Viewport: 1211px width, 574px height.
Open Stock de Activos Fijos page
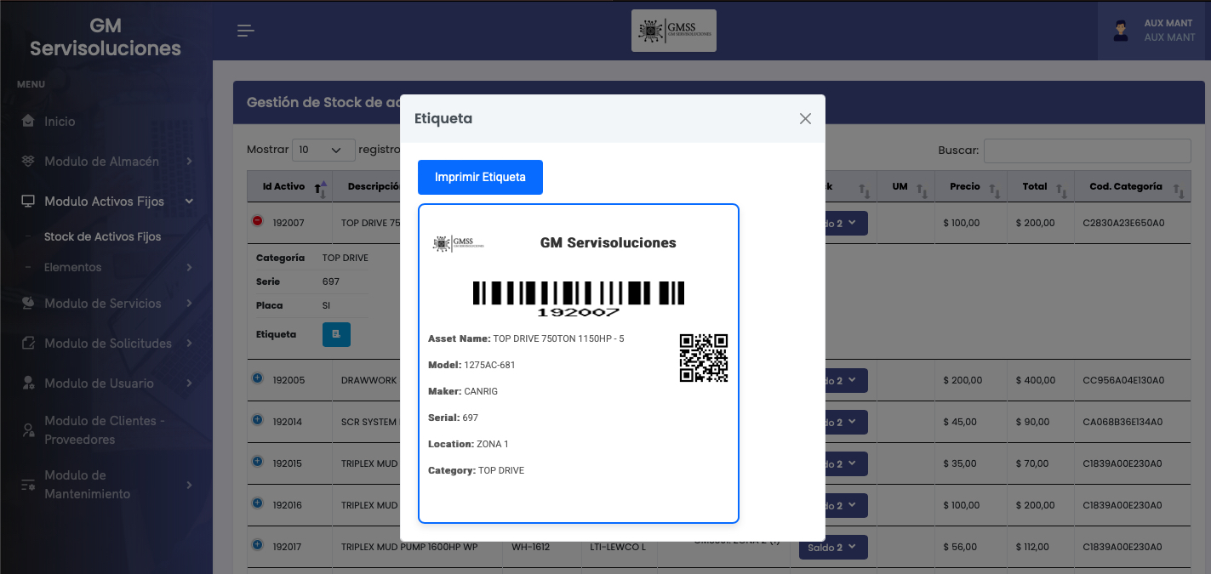(x=102, y=237)
